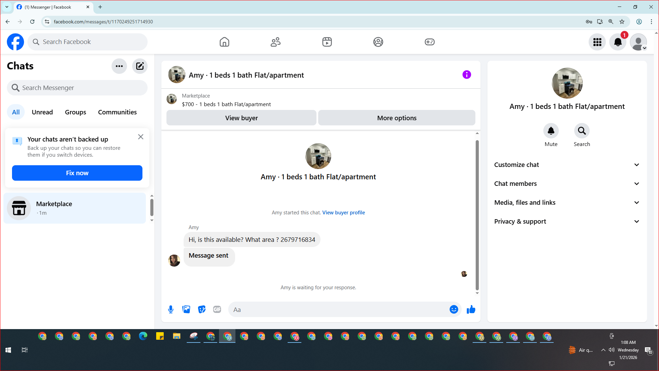Image resolution: width=659 pixels, height=371 pixels.
Task: Open conversation information purple icon
Action: (467, 75)
